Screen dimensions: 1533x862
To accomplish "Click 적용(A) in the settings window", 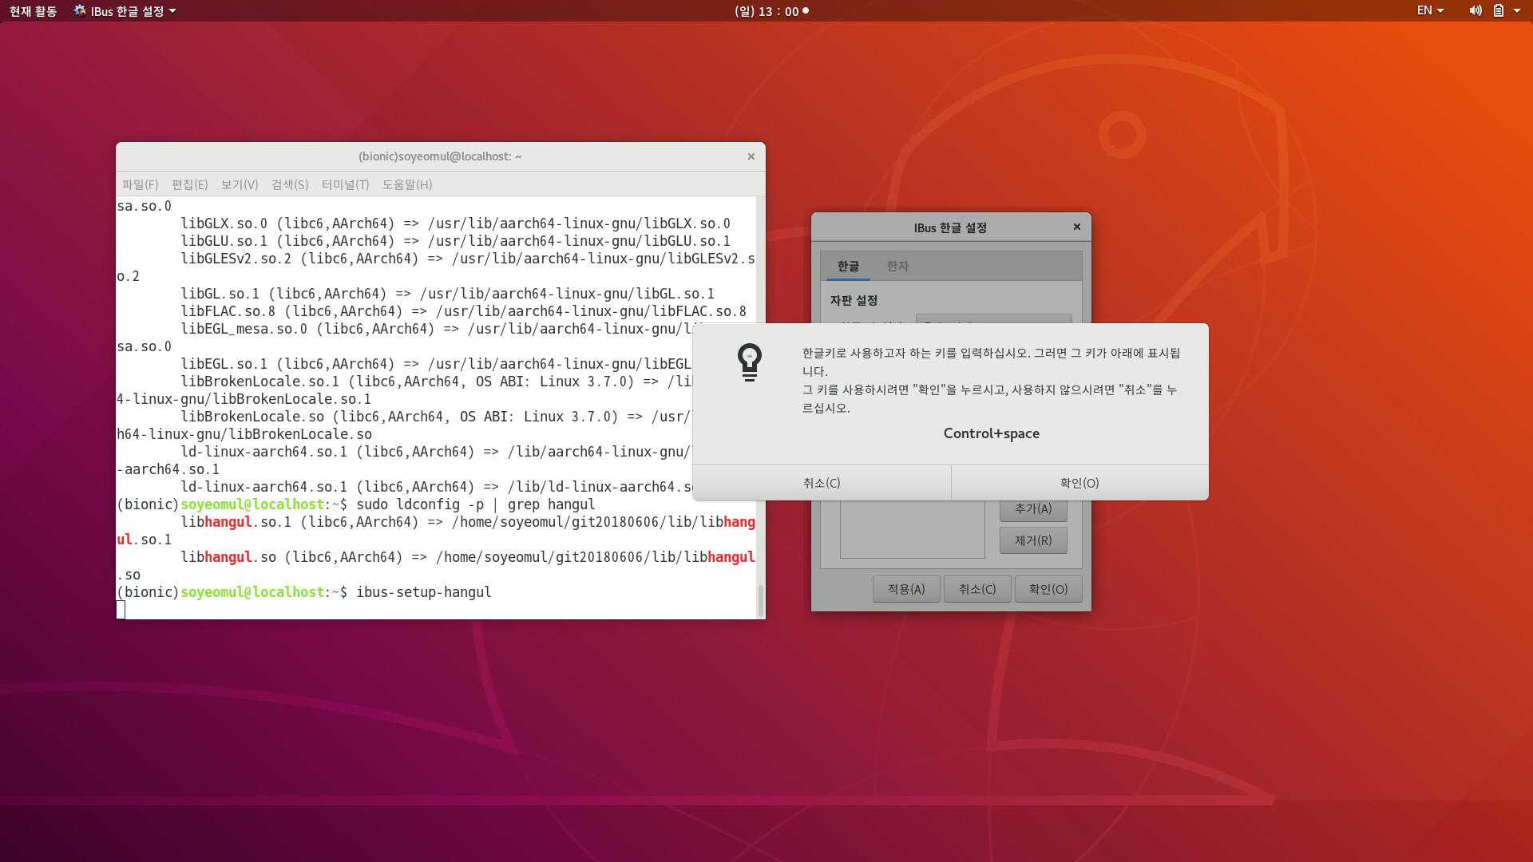I will point(906,589).
